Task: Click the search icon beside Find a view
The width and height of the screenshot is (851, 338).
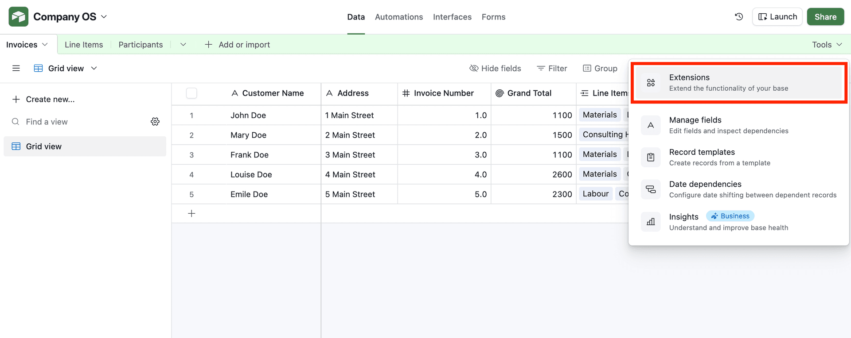Action: coord(16,122)
